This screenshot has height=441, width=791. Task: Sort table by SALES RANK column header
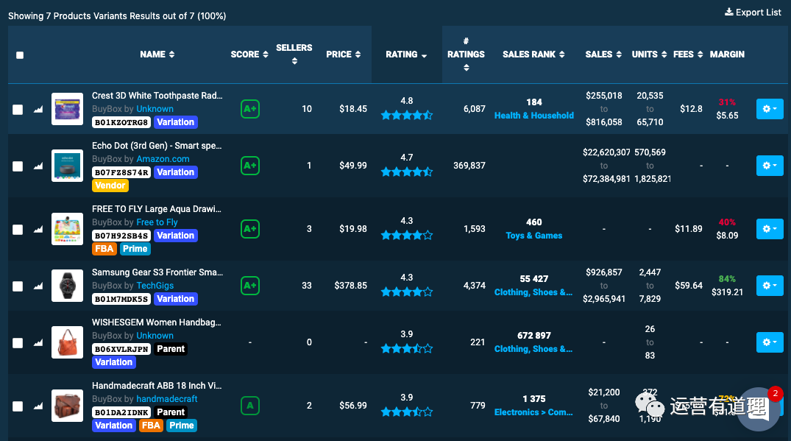[x=533, y=54]
